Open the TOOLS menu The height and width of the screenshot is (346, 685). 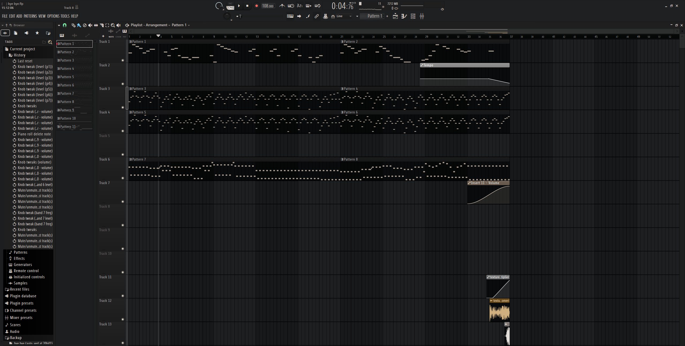tap(65, 16)
